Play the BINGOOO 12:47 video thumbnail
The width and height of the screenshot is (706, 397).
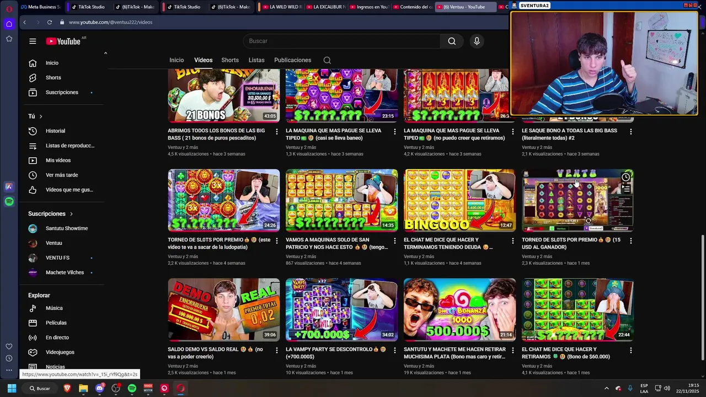(x=459, y=200)
